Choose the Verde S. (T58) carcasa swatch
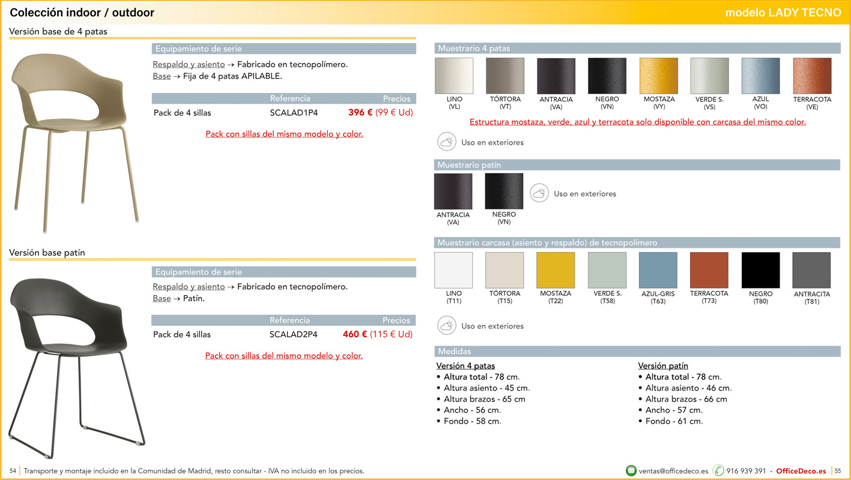This screenshot has height=480, width=851. pos(607,271)
